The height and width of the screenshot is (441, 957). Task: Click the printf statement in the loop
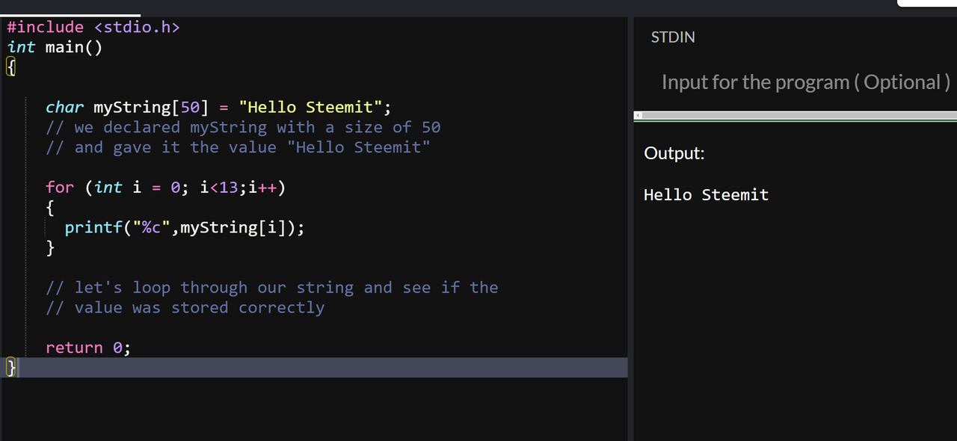point(185,228)
